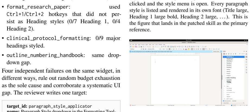Toggle the Underline button in formatting toolbar

[174, 49]
